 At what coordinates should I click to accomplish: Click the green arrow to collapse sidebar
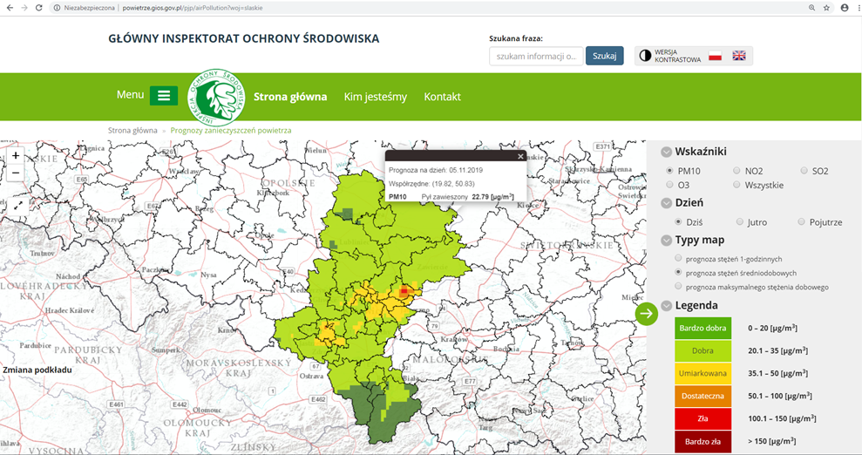(646, 314)
